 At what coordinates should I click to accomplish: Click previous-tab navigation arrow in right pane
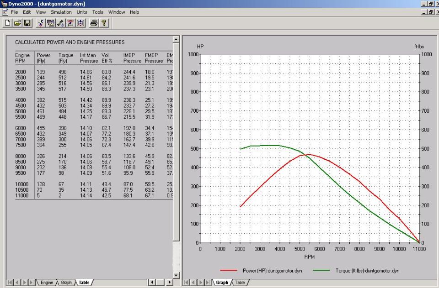193,283
